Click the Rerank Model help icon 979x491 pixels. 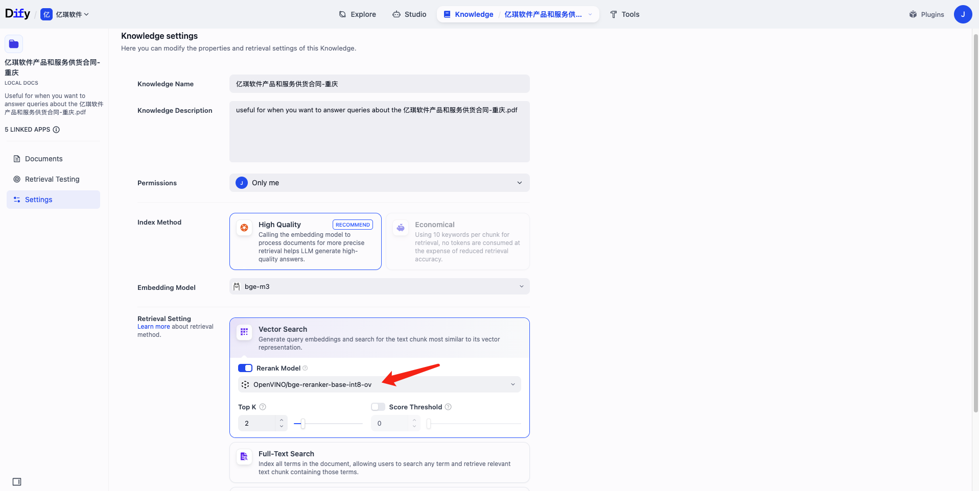[x=305, y=368]
